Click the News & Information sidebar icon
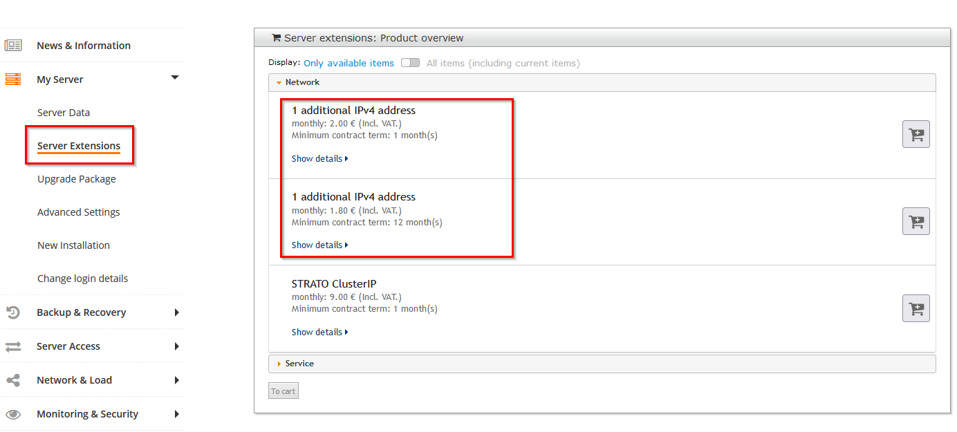The image size is (957, 432). 15,45
